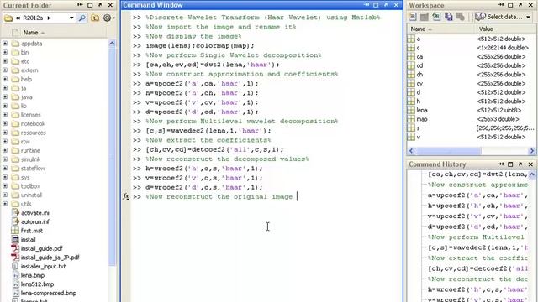The height and width of the screenshot is (302, 538).
Task: Expand the toolbox folder
Action: [x=5, y=186]
